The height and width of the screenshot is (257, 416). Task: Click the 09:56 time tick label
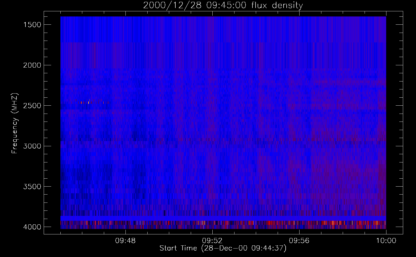pyautogui.click(x=299, y=241)
